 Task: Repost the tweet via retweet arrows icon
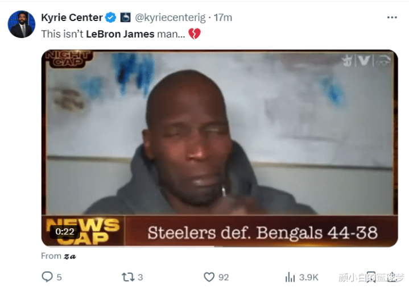click(128, 277)
